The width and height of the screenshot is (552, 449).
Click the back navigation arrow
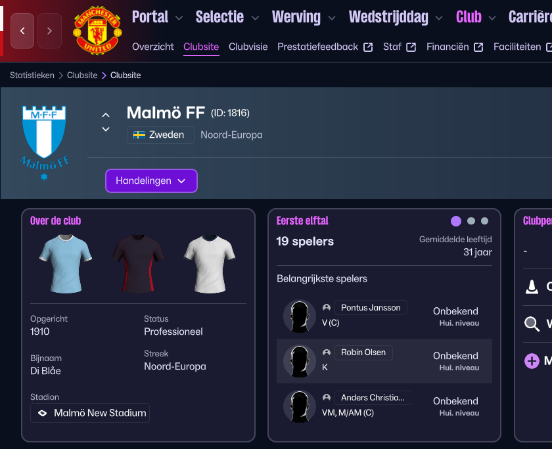(22, 31)
